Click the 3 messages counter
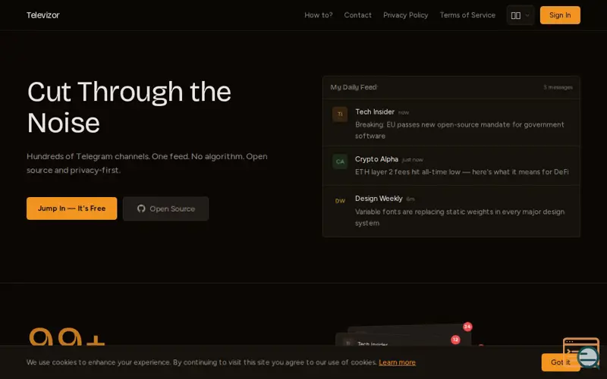The image size is (607, 379). tap(558, 87)
